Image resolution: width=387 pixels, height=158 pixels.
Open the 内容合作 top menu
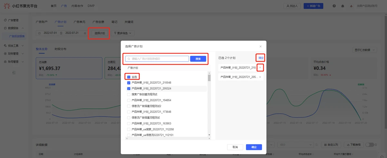click(x=77, y=6)
